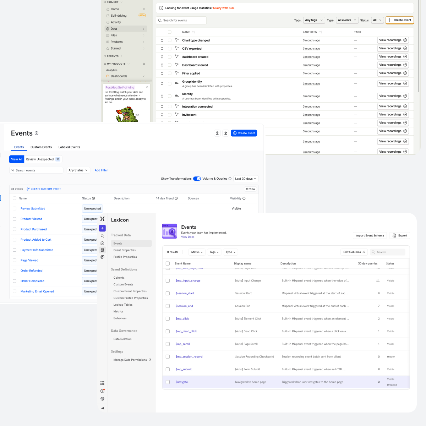Click the expand sidebar arrow icon in Lexicon
Screen dimensions: 426x426
pos(102,408)
